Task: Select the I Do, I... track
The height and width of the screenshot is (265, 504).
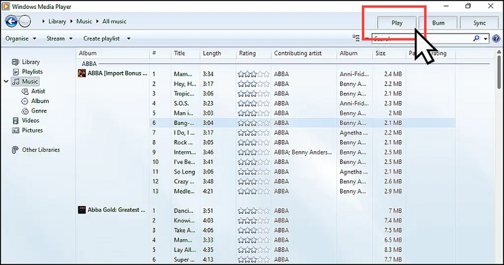Action: 184,132
